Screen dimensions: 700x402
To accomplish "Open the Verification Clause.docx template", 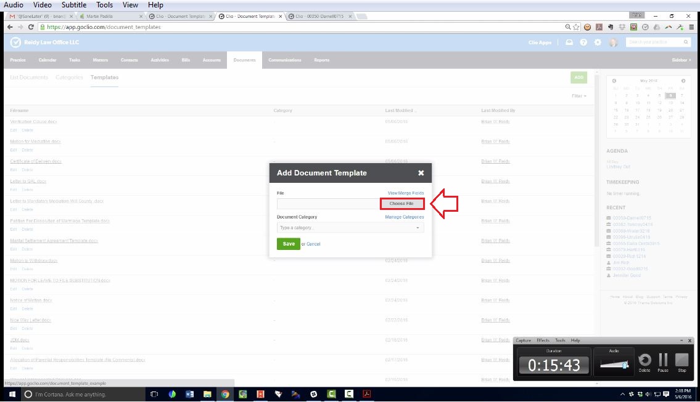I will pos(33,122).
